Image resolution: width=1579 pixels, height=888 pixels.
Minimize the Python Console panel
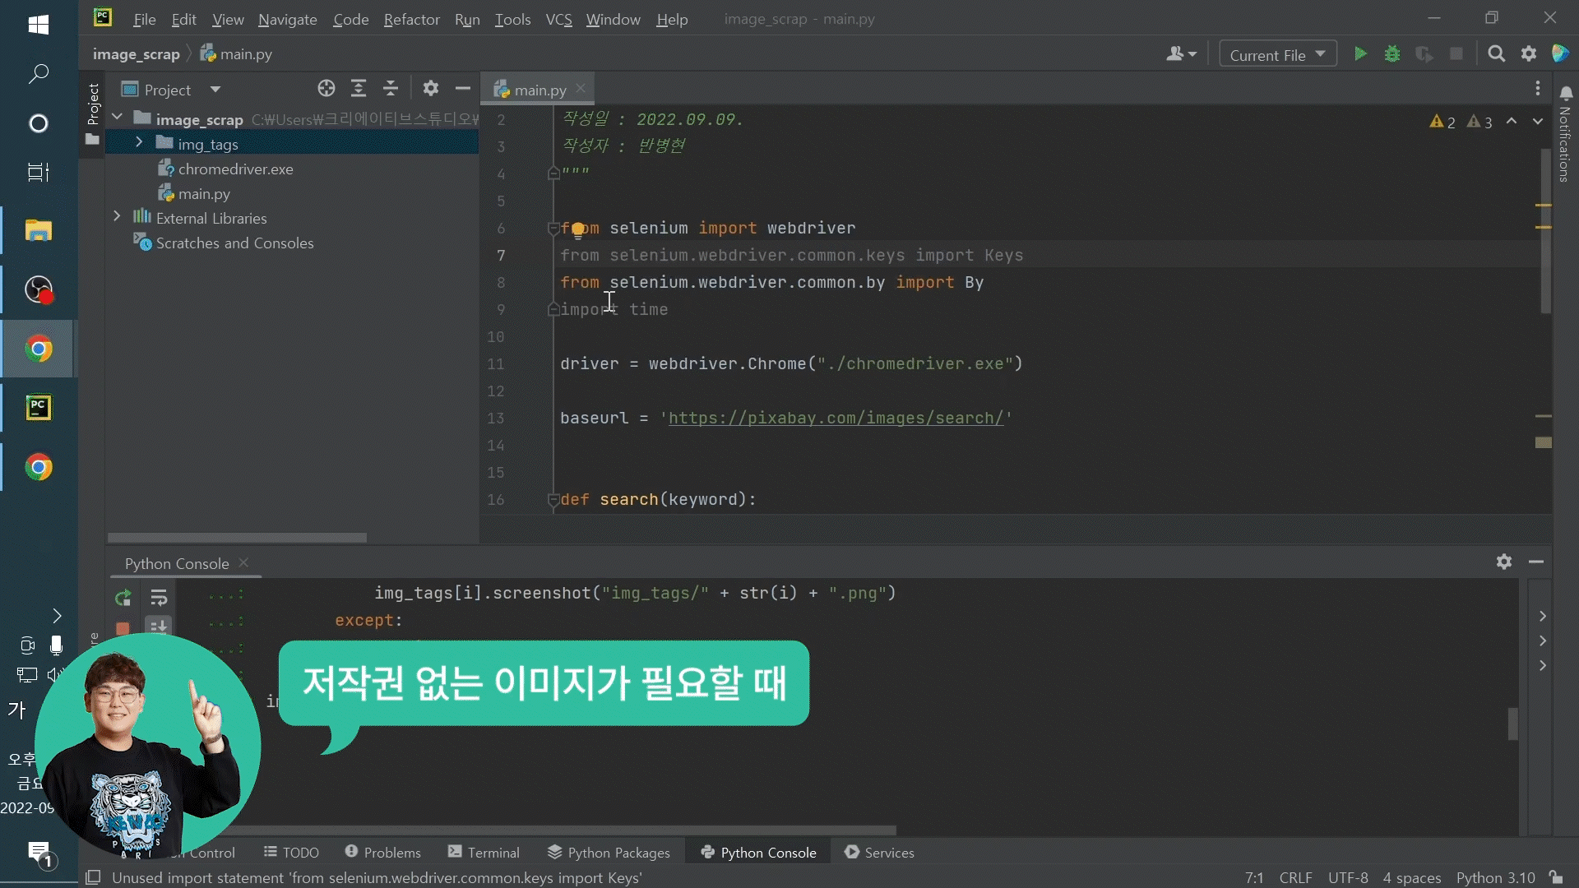coord(1536,562)
